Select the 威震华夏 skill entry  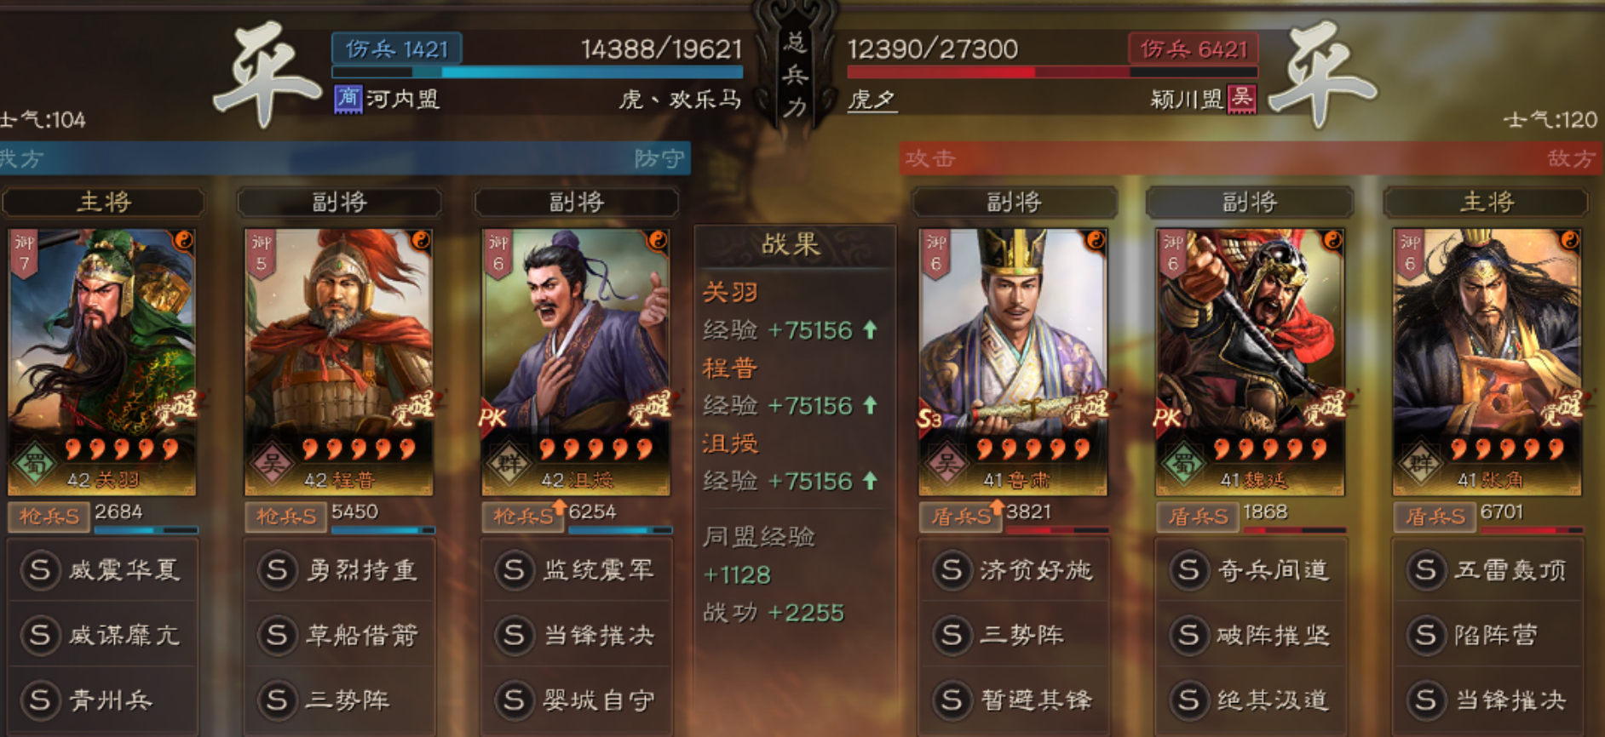(x=102, y=569)
